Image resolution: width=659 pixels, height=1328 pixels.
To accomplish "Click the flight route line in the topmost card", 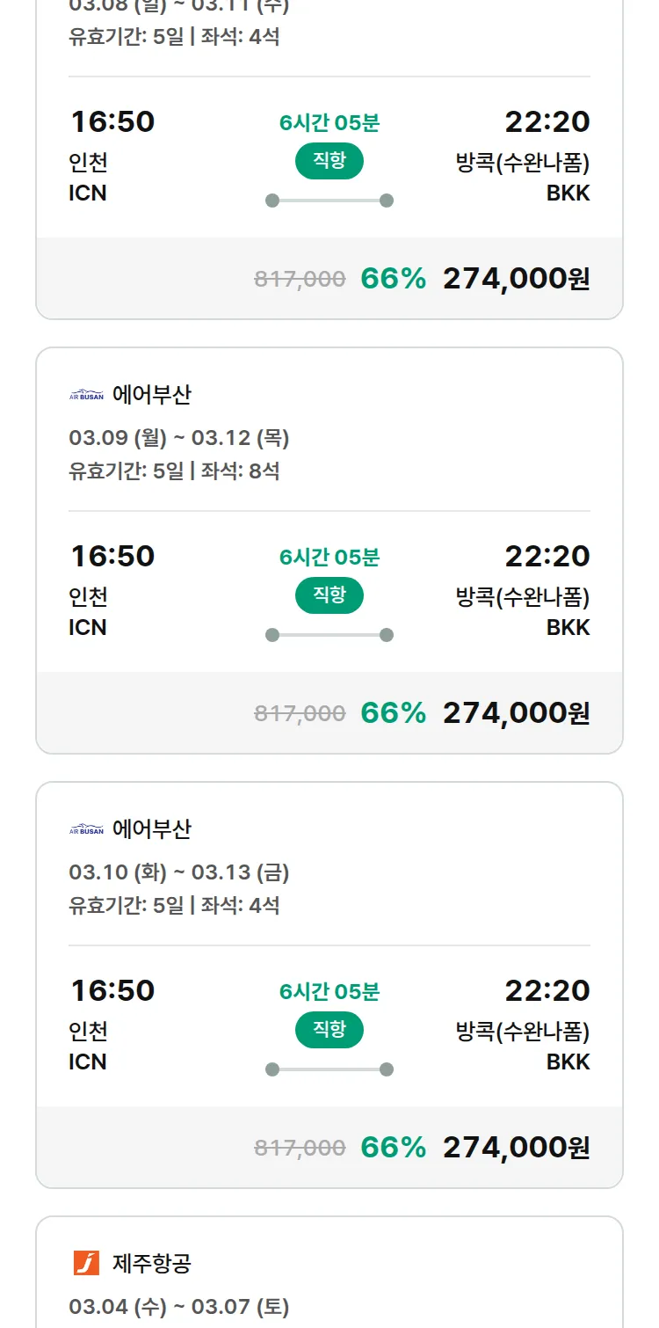I will pos(329,201).
